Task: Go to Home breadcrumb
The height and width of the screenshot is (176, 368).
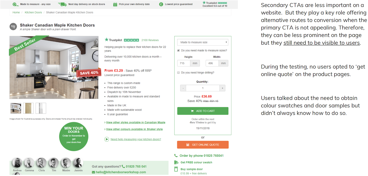Action: tap(16, 12)
